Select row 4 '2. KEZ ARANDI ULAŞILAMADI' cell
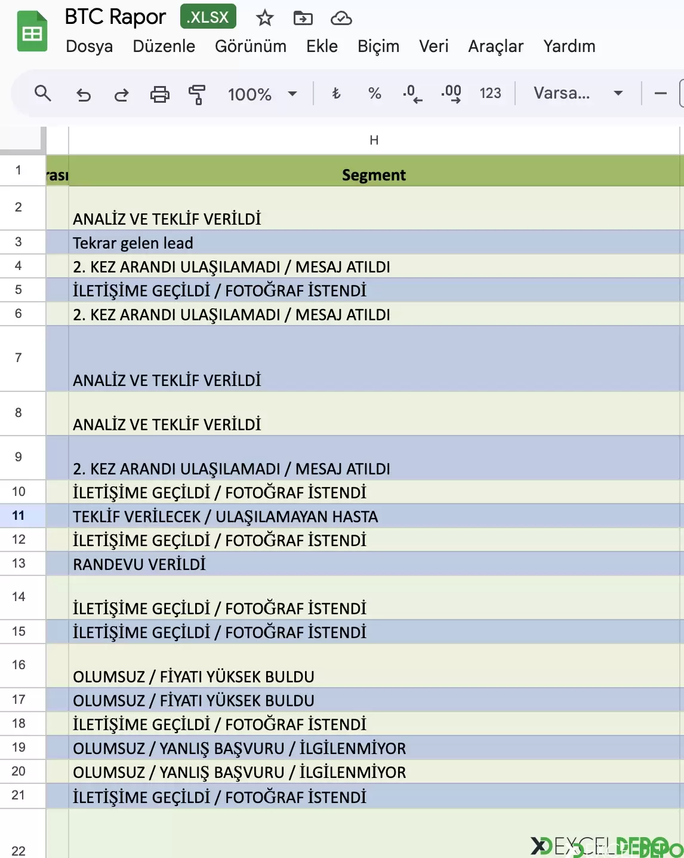The image size is (684, 858). [x=374, y=266]
